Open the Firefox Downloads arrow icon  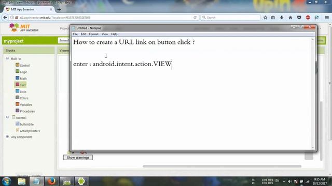point(282,18)
